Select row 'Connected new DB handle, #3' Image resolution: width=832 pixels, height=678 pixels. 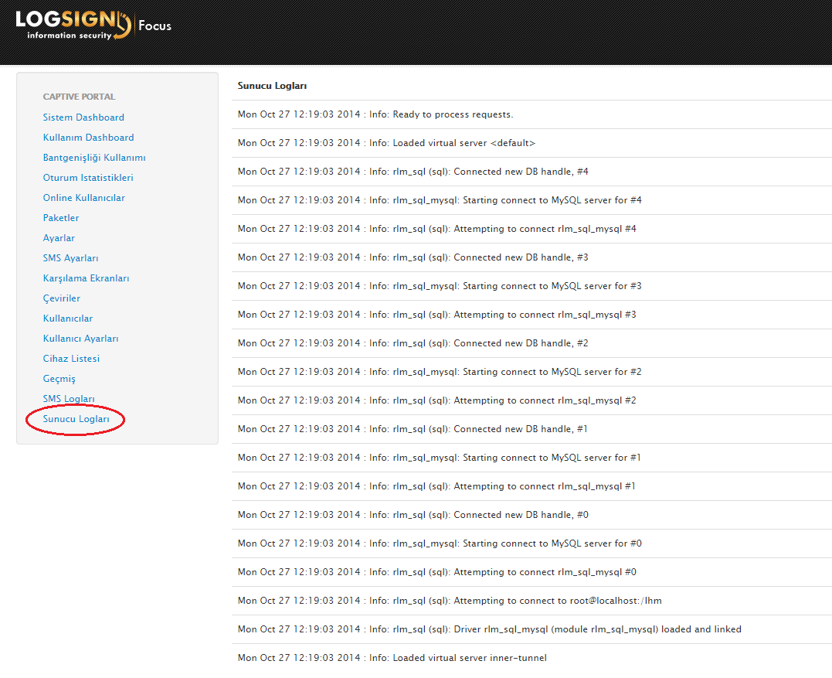click(531, 258)
